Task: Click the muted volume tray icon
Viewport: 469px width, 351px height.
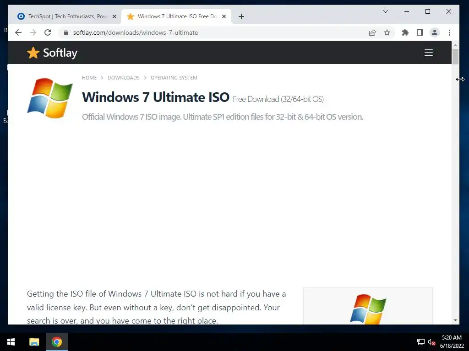Action: (431, 342)
